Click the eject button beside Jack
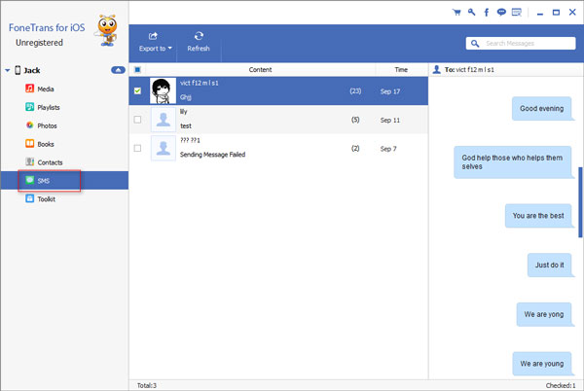584x391 pixels. pos(118,71)
